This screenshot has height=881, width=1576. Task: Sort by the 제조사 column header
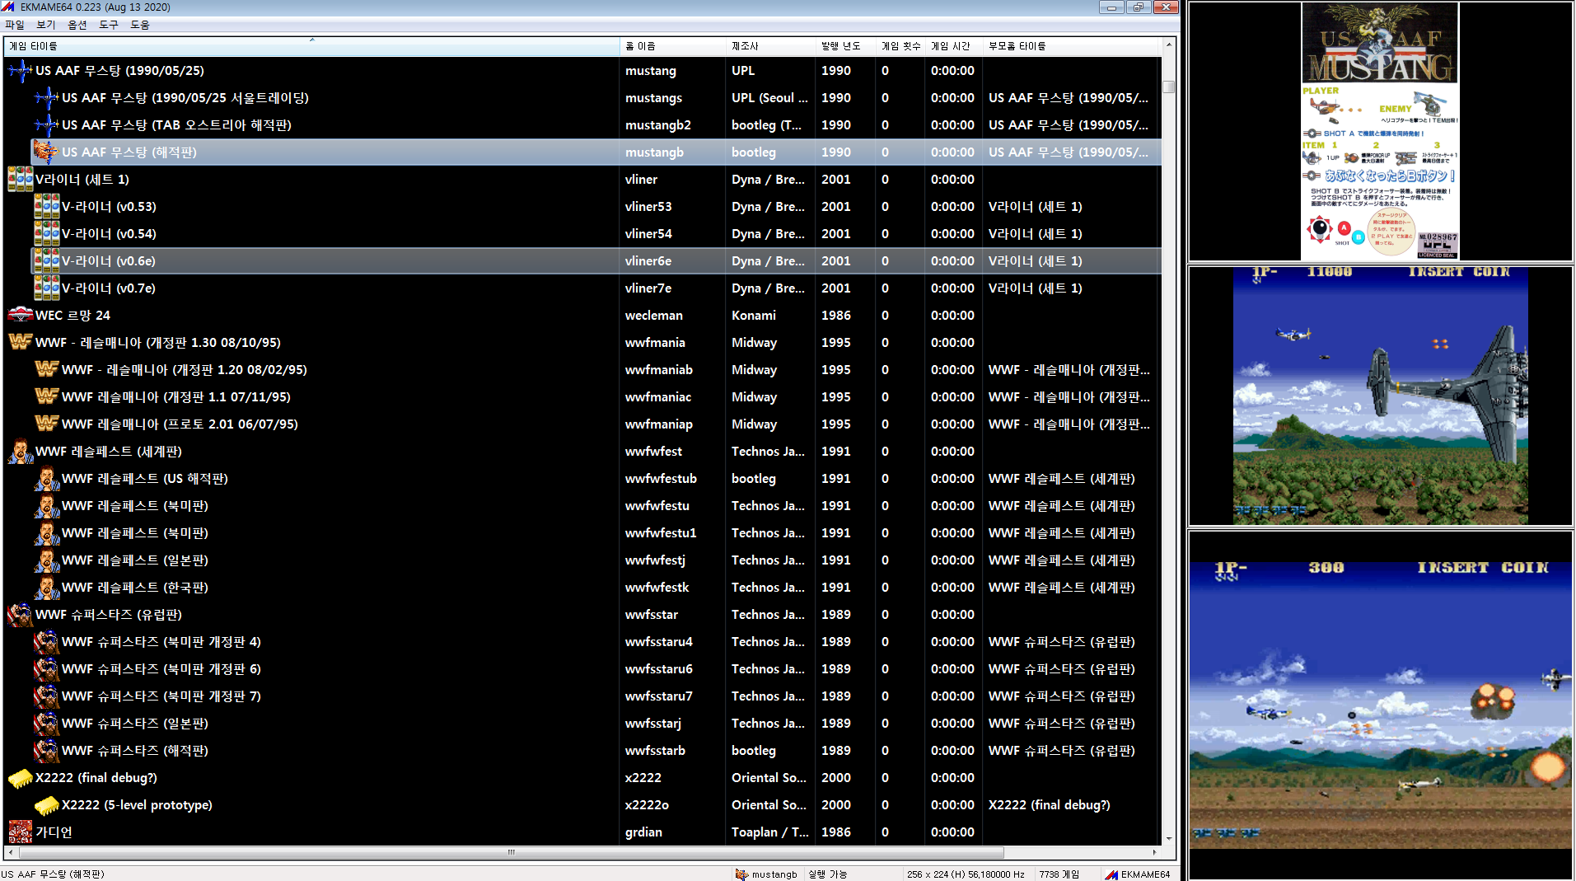(770, 46)
